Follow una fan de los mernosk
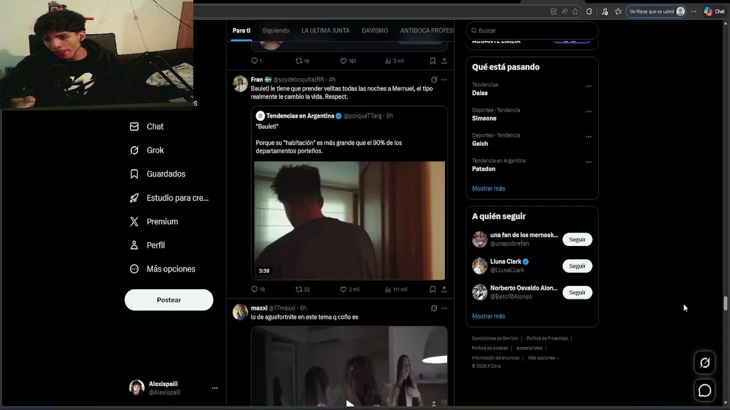The width and height of the screenshot is (730, 410). point(577,239)
